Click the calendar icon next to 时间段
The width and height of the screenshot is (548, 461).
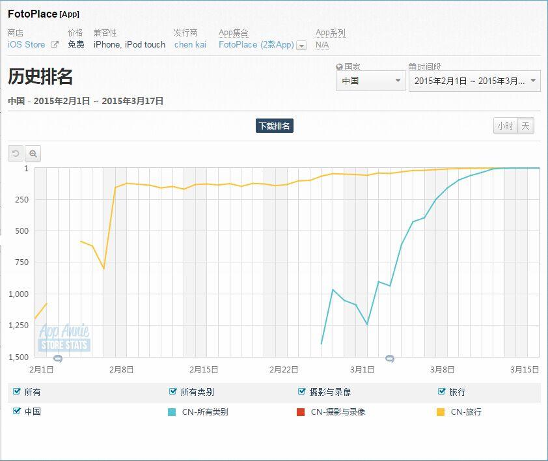(413, 66)
